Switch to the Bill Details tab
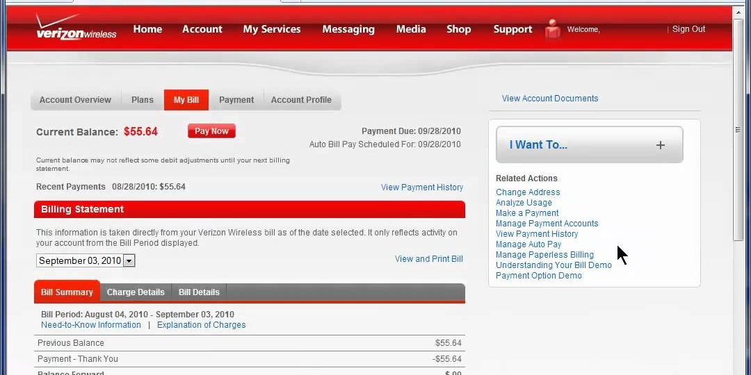Image resolution: width=751 pixels, height=375 pixels. coord(199,292)
